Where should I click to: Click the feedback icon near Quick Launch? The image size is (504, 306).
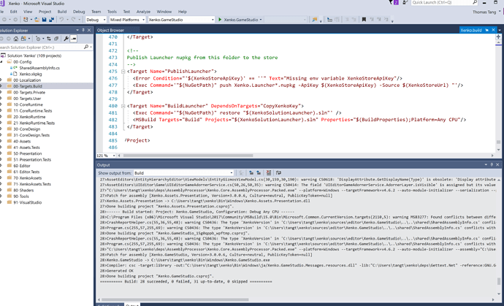click(x=405, y=3)
